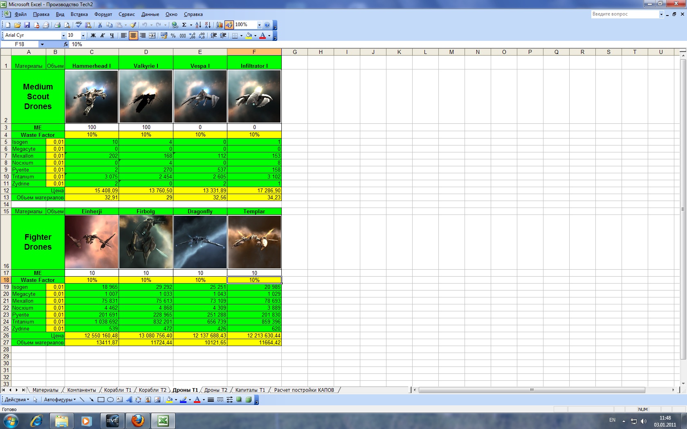Open the Вставка menu
This screenshot has height=429, width=687.
(79, 14)
